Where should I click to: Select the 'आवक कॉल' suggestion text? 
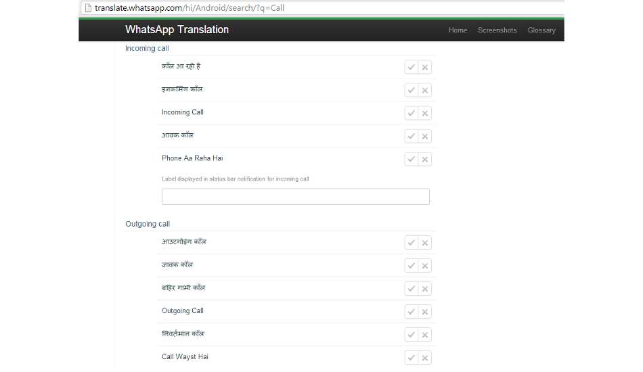177,135
